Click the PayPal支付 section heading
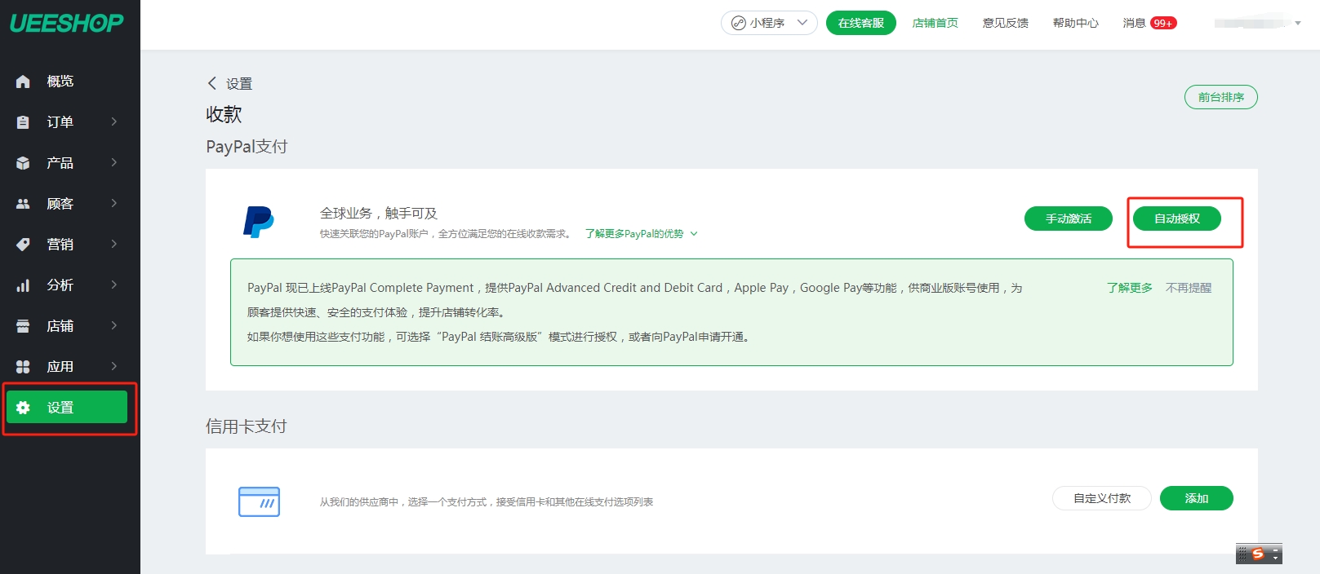This screenshot has width=1320, height=574. [x=247, y=147]
